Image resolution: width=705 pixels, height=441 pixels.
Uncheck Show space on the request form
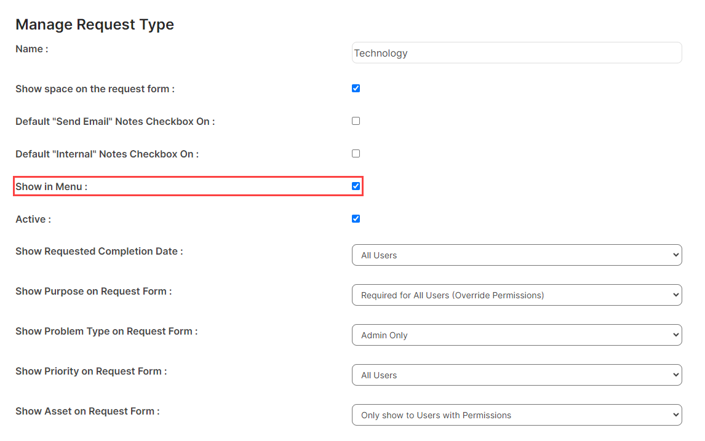(x=356, y=89)
